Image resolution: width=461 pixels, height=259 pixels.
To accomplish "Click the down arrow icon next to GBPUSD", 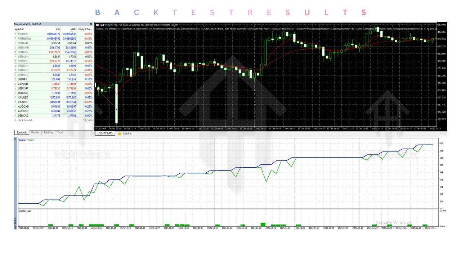I will pyautogui.click(x=15, y=84).
